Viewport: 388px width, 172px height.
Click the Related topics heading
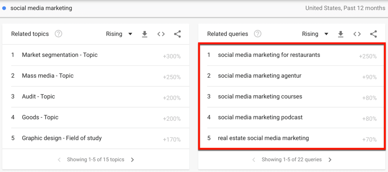30,34
